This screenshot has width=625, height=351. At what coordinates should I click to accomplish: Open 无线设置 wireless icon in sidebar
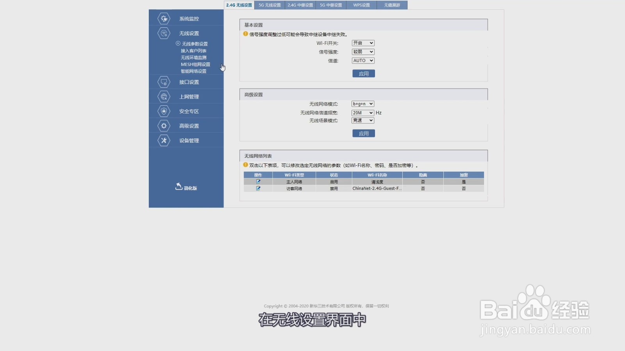(x=164, y=33)
